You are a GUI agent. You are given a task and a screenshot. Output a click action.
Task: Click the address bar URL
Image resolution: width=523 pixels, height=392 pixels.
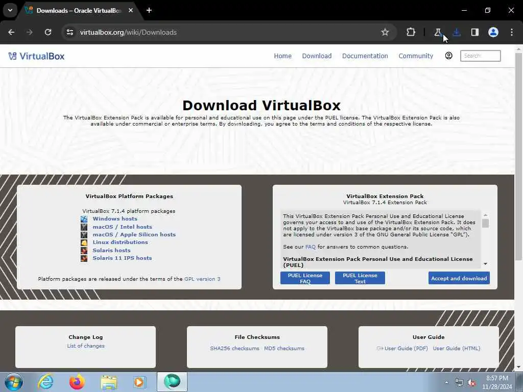(x=128, y=32)
